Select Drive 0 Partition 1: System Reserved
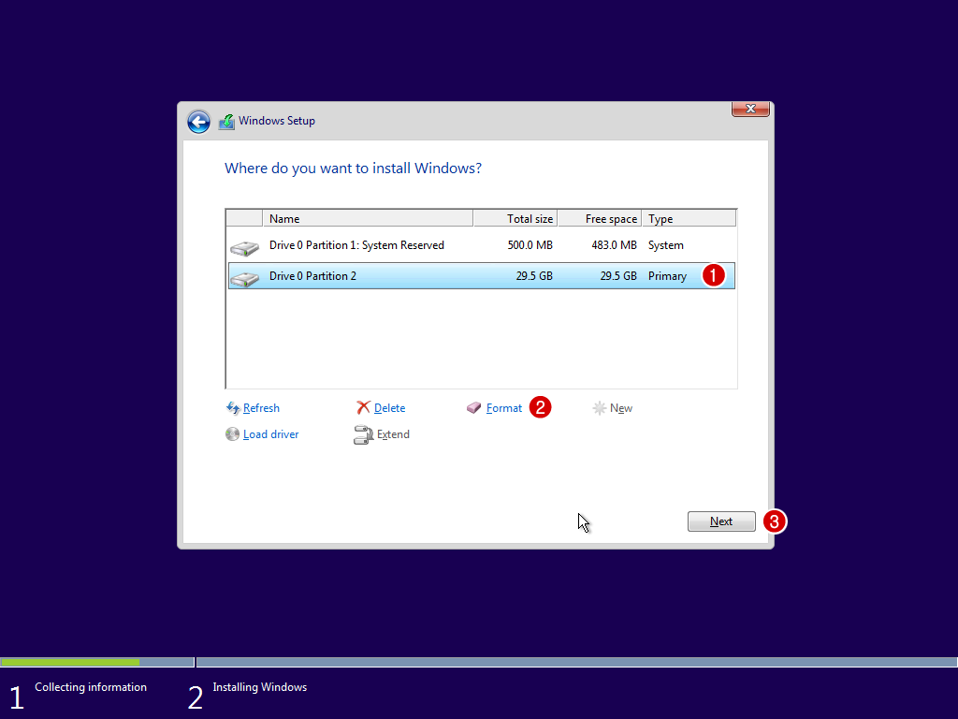This screenshot has height=719, width=958. click(x=356, y=245)
